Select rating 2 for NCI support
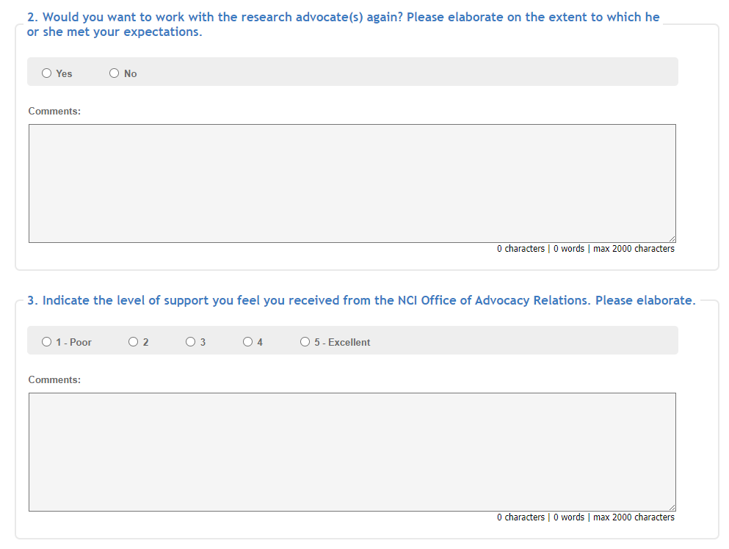Image resolution: width=729 pixels, height=549 pixels. (133, 342)
